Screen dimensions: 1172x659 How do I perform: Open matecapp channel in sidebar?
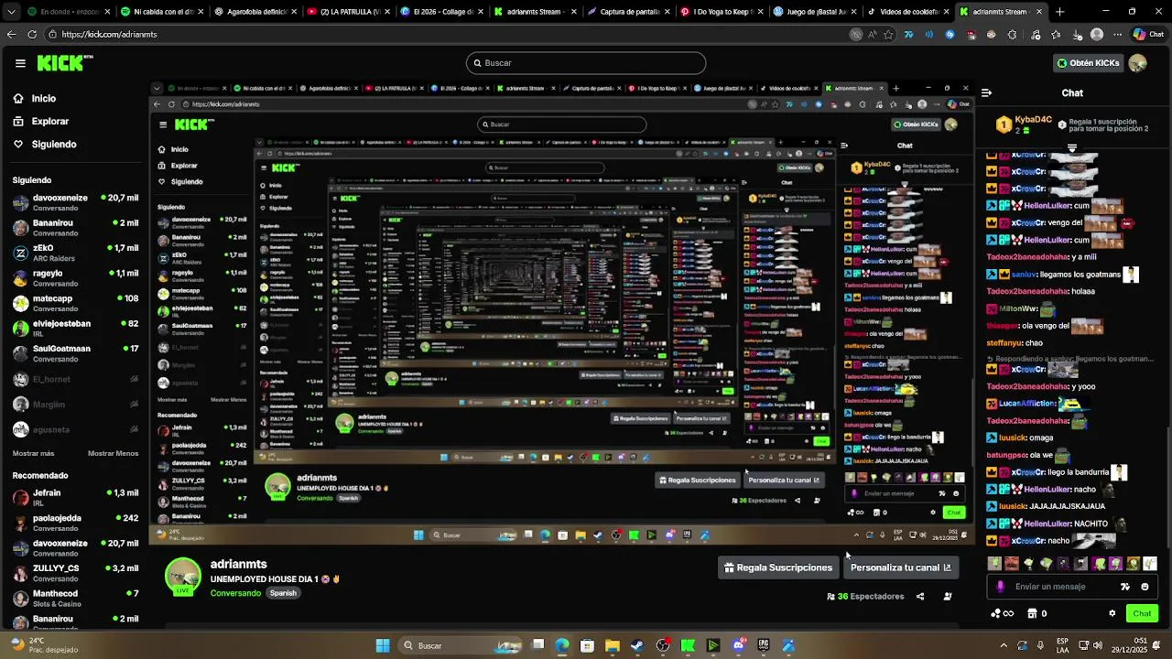pyautogui.click(x=75, y=303)
